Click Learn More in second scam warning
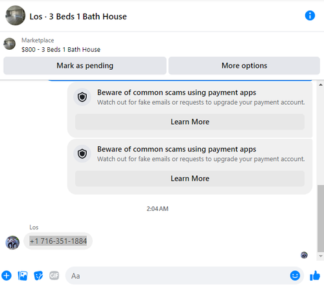The height and width of the screenshot is (289, 324). tap(190, 178)
